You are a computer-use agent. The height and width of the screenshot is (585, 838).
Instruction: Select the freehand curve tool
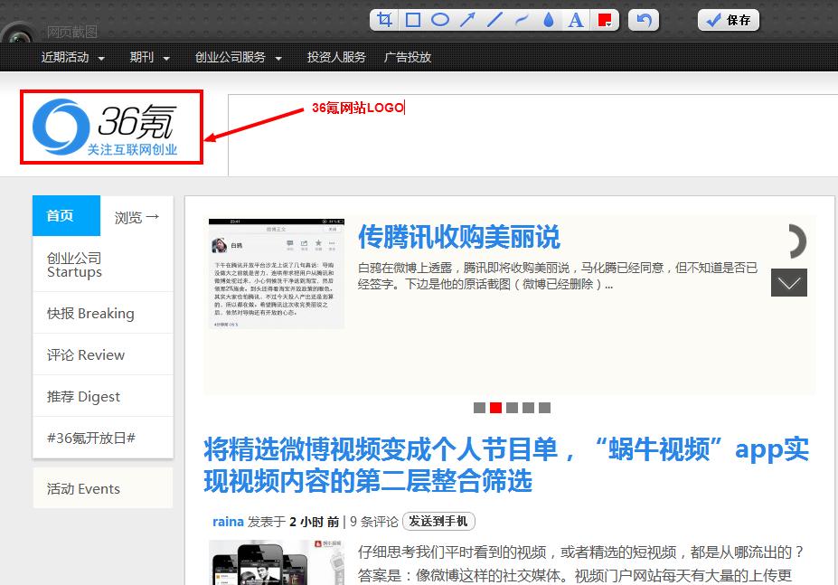tap(522, 20)
